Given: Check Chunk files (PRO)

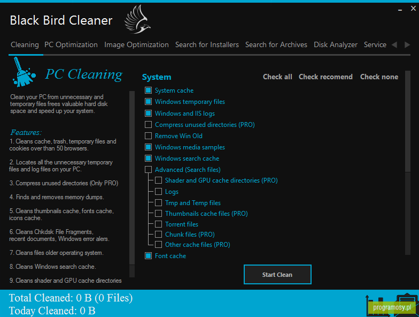Looking at the screenshot, I should pos(158,235).
